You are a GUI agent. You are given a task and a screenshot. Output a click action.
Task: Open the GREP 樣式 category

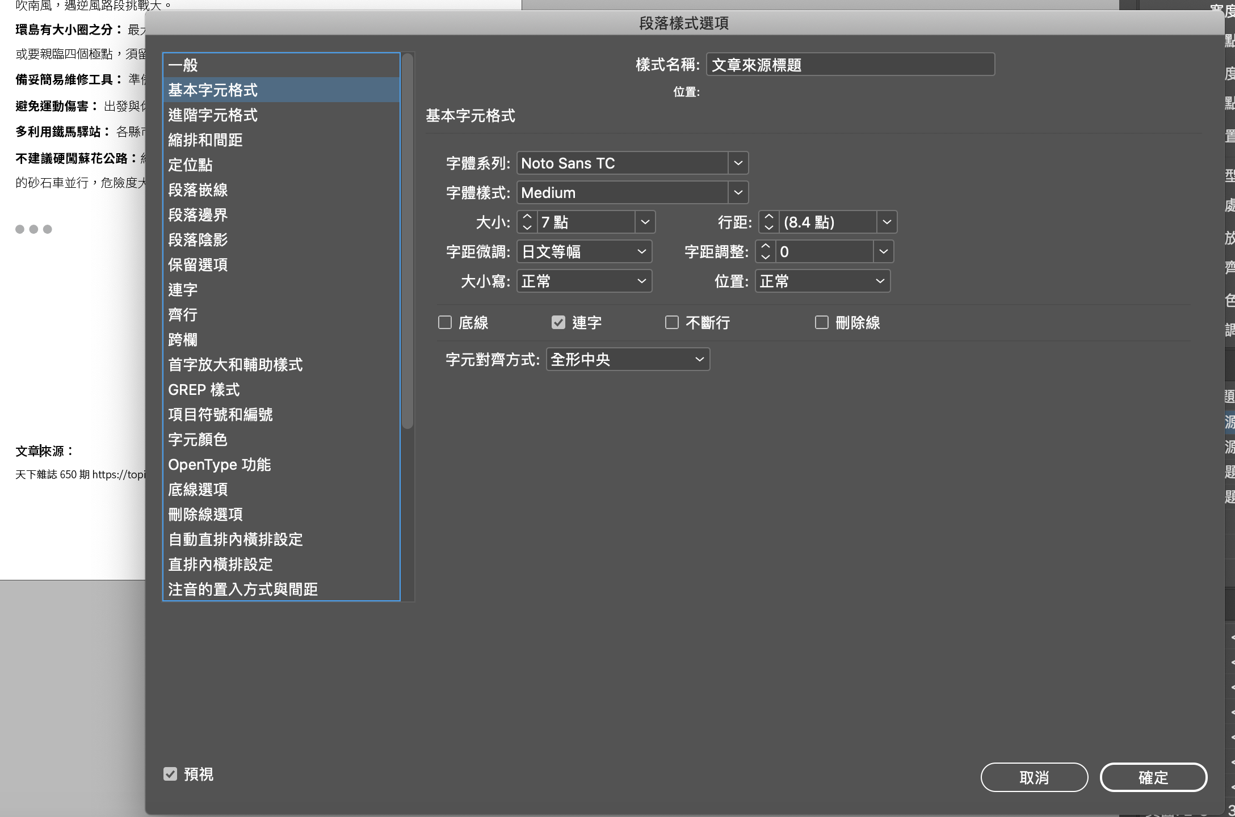pos(204,390)
